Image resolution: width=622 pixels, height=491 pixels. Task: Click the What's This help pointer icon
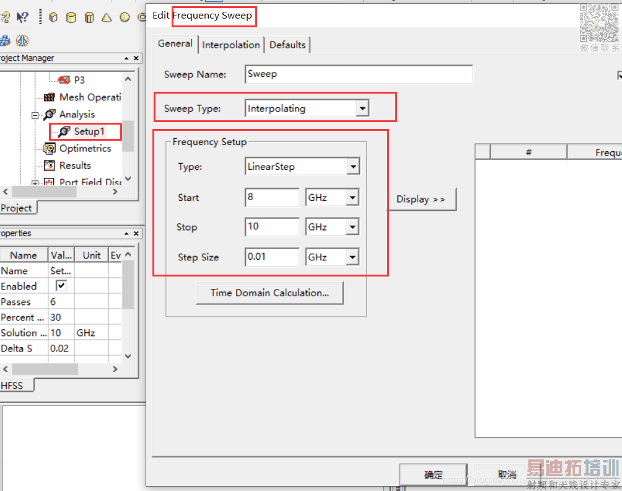pyautogui.click(x=22, y=17)
